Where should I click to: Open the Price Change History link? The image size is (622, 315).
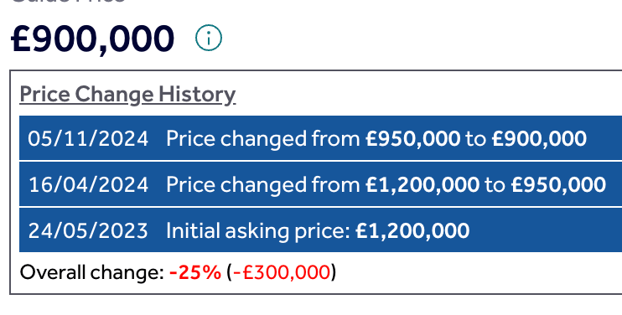(x=127, y=95)
